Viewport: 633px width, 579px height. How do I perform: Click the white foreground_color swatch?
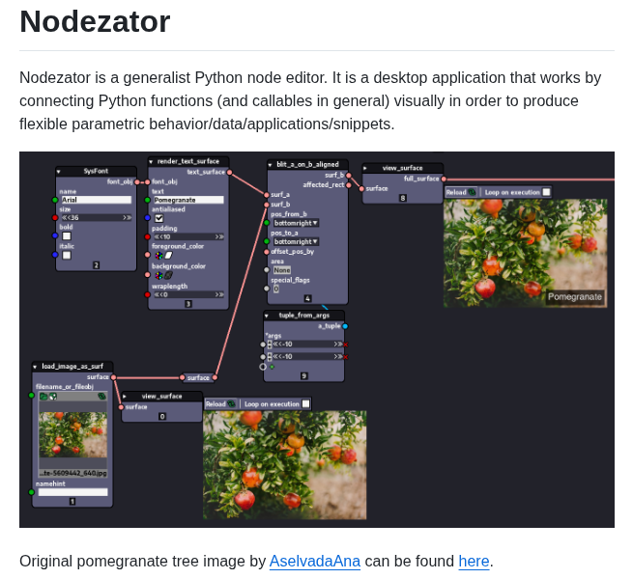[169, 255]
